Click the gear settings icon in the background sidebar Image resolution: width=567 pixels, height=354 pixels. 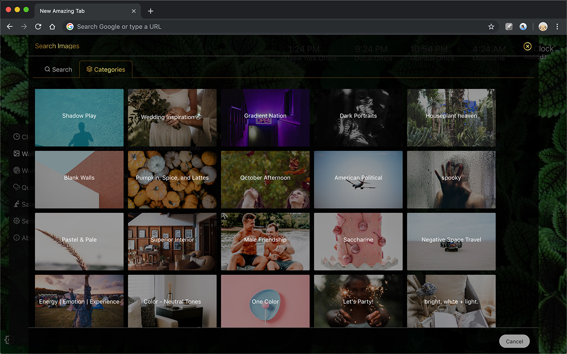pyautogui.click(x=17, y=221)
